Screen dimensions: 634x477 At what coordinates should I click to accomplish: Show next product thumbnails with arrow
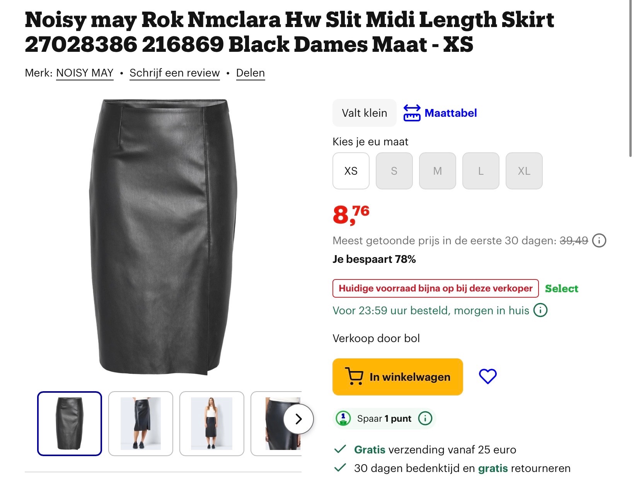point(298,419)
